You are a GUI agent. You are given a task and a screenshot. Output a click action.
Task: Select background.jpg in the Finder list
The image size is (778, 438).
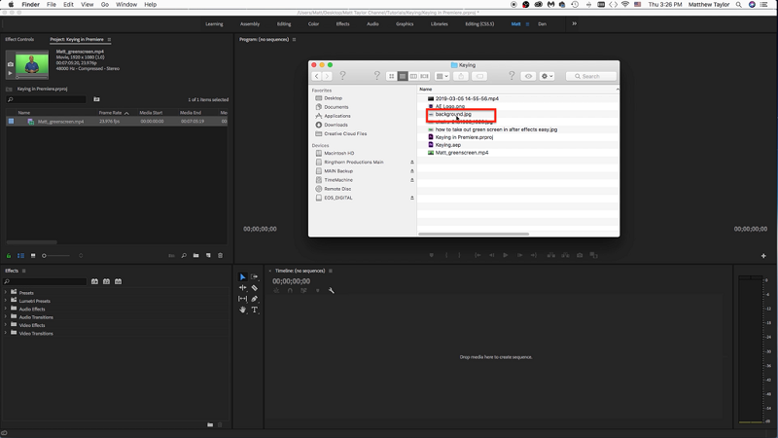[453, 114]
